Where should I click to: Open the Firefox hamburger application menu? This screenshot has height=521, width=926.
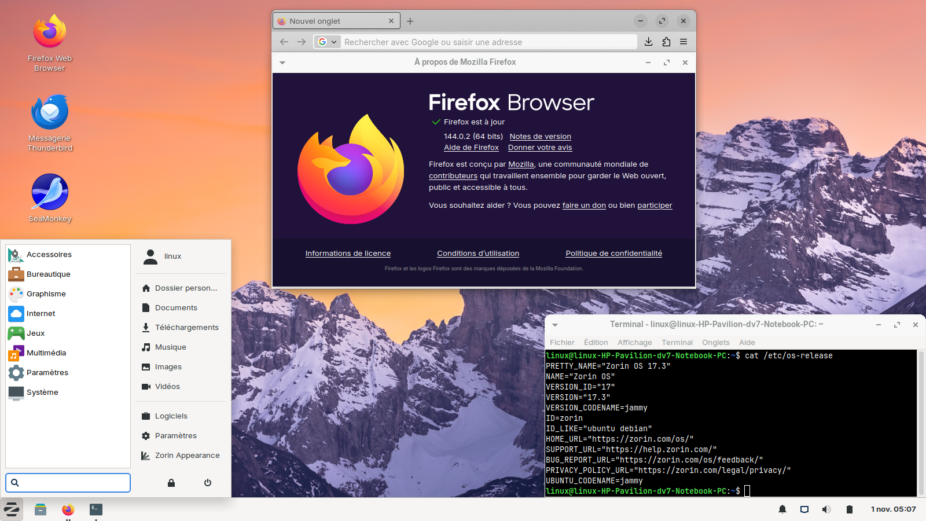[x=684, y=42]
